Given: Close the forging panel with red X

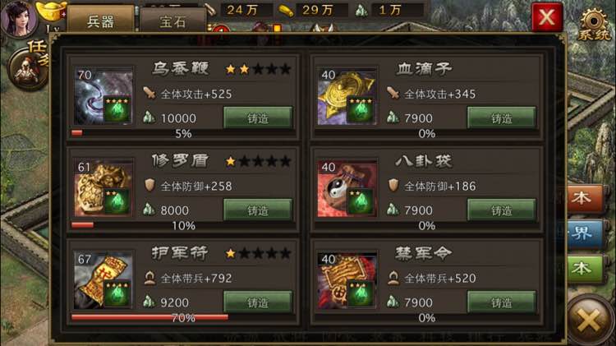Looking at the screenshot, I should point(547,17).
